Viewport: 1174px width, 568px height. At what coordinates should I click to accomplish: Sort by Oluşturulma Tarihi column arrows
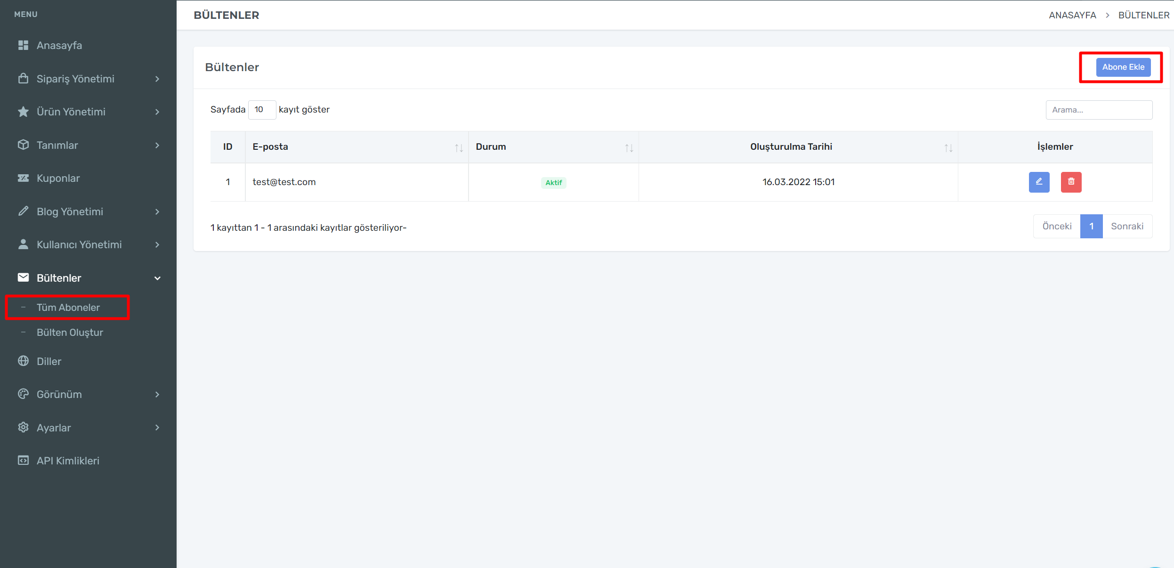coord(948,148)
